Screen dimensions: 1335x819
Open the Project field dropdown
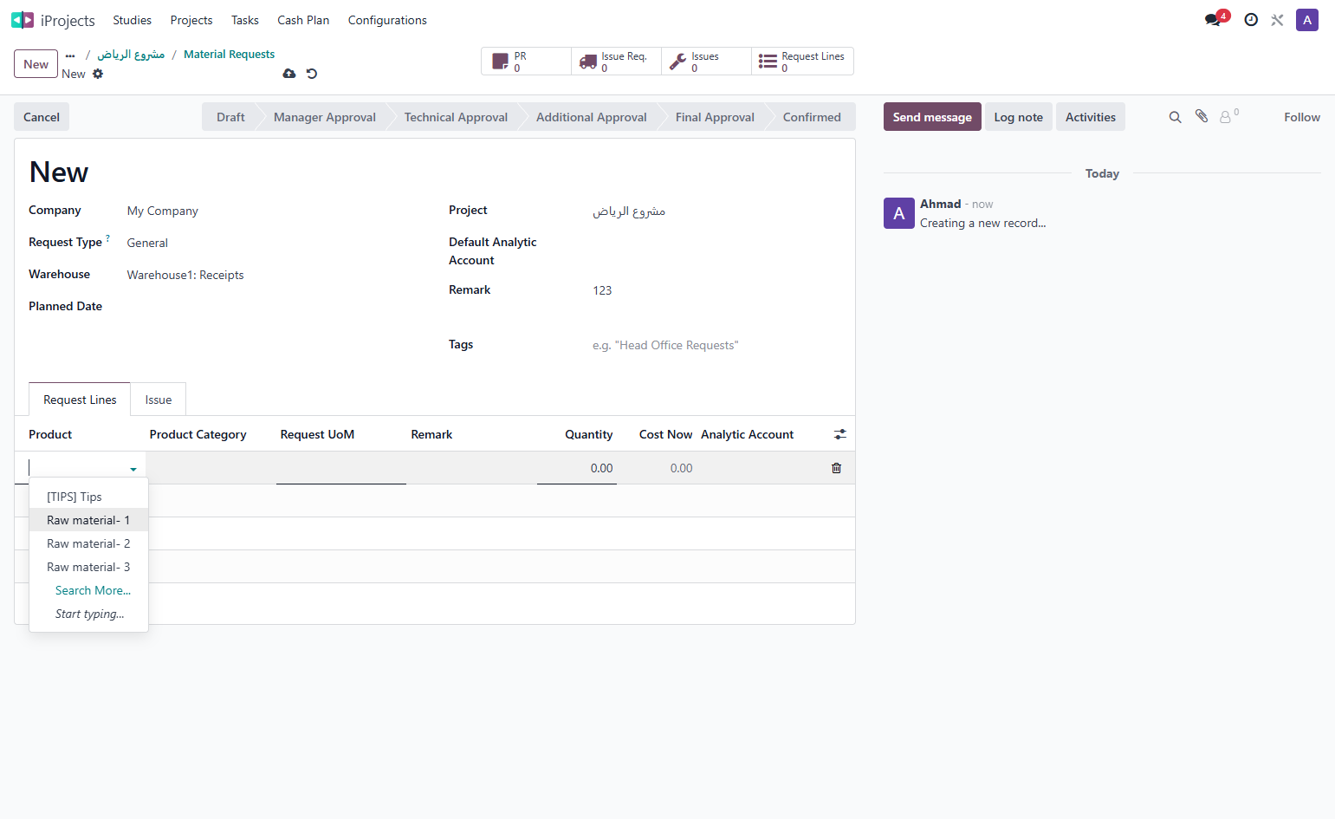(x=716, y=211)
